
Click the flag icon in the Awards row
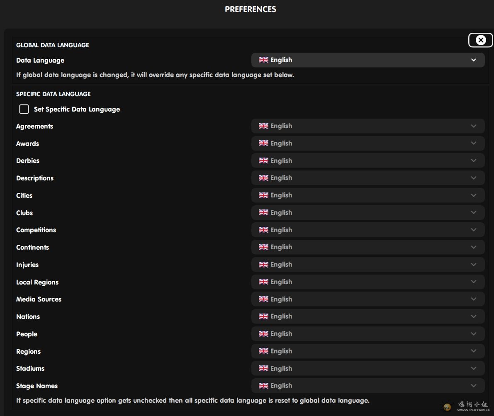(x=263, y=143)
